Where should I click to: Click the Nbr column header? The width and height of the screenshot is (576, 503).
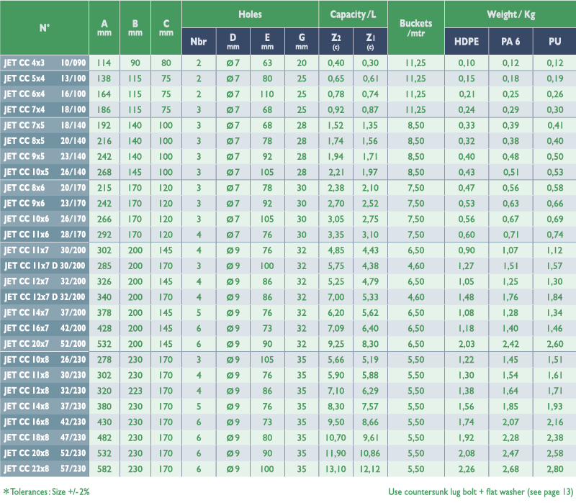[x=198, y=42]
